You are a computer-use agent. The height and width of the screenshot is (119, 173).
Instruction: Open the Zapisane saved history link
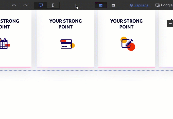point(142,5)
